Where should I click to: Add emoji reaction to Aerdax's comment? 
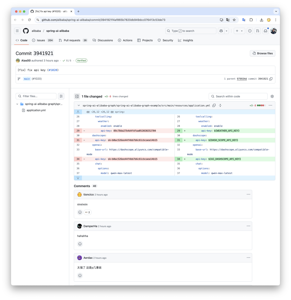pyautogui.click(x=80, y=275)
